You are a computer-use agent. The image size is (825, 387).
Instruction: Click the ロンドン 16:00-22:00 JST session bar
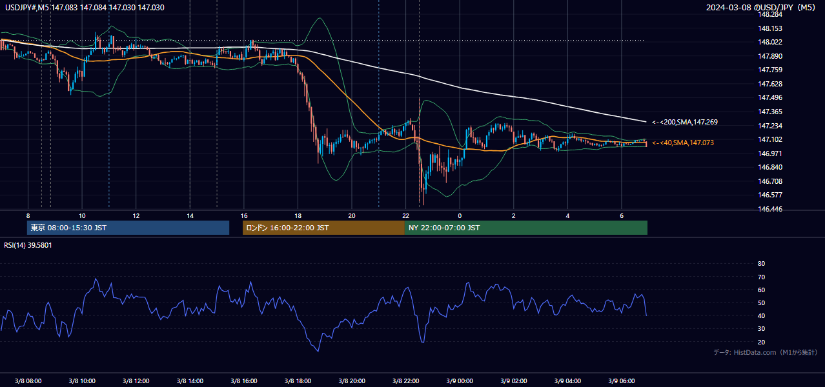(323, 228)
